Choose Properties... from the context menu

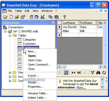[x=40, y=87]
